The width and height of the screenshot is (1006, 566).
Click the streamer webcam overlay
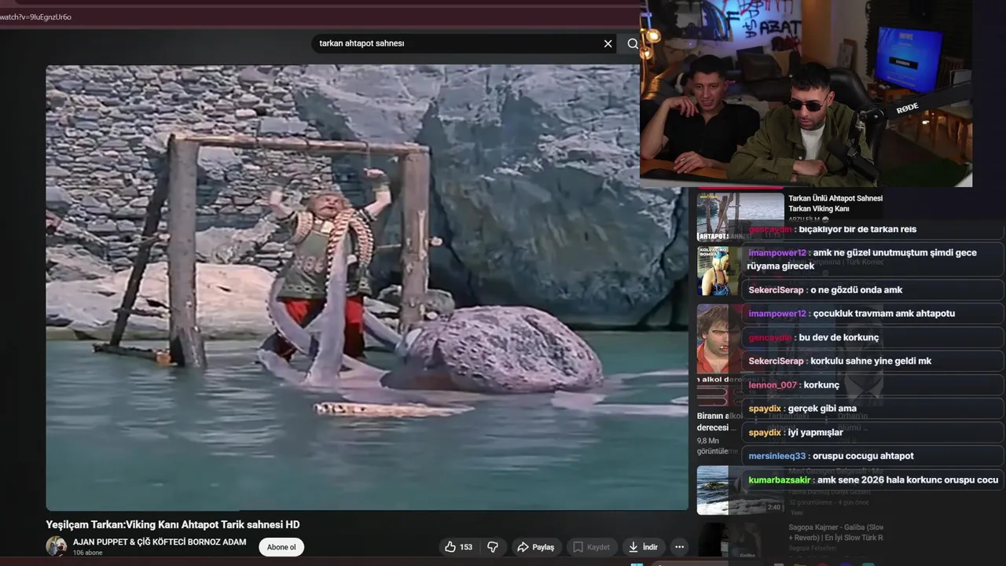[806, 93]
